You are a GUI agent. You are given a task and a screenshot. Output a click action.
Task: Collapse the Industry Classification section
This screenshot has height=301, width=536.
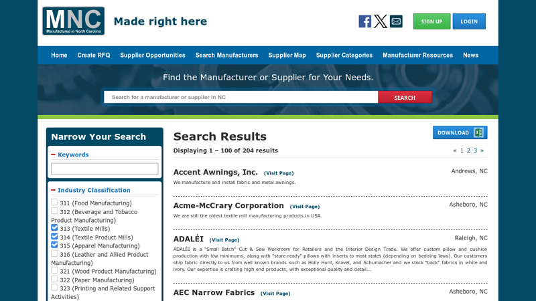point(54,190)
